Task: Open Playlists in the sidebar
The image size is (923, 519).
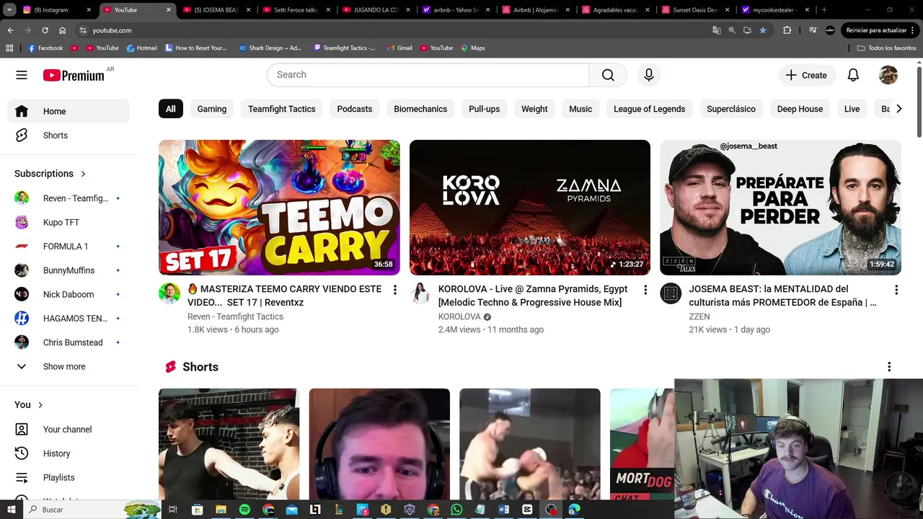Action: [x=69, y=477]
